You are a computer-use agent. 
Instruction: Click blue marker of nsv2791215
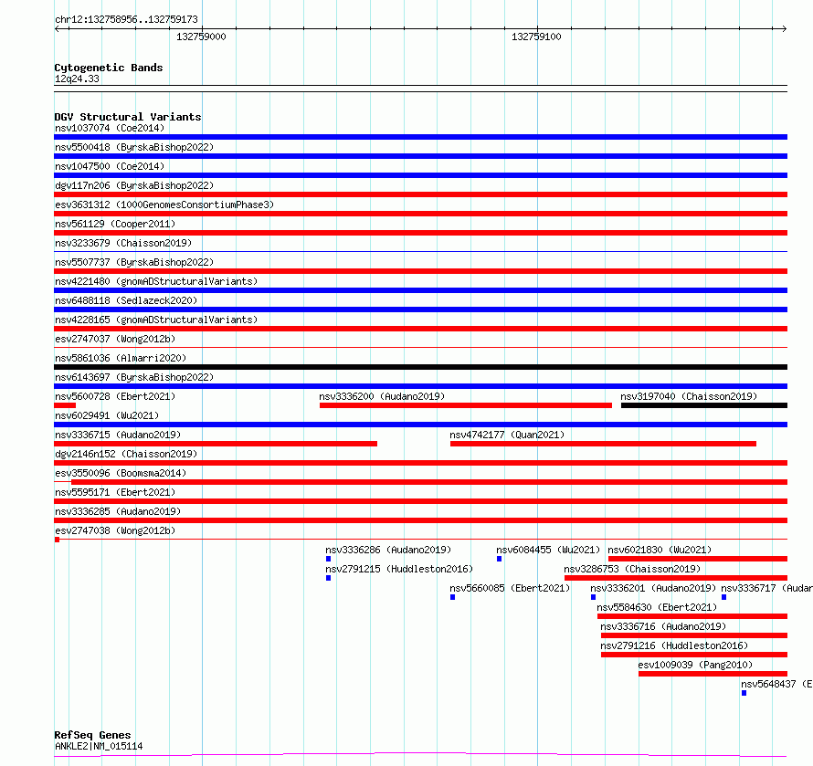328,578
